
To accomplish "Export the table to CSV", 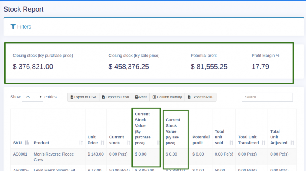I will [x=83, y=97].
